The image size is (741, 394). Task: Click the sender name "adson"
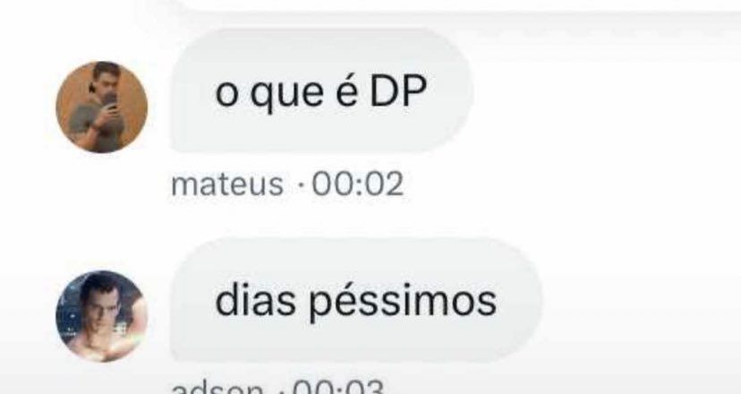click(217, 388)
